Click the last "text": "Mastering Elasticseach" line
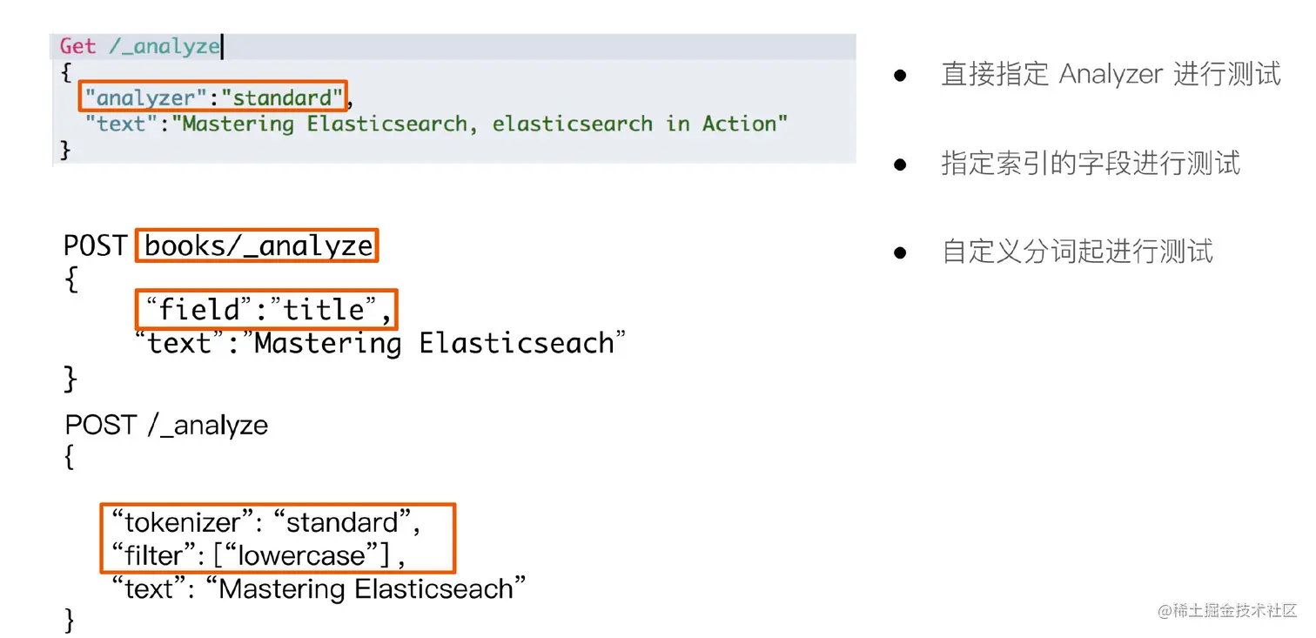 tap(319, 589)
